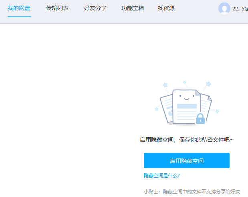Switch to the 我的网盘 tab
The image size is (248, 197).
pos(19,8)
